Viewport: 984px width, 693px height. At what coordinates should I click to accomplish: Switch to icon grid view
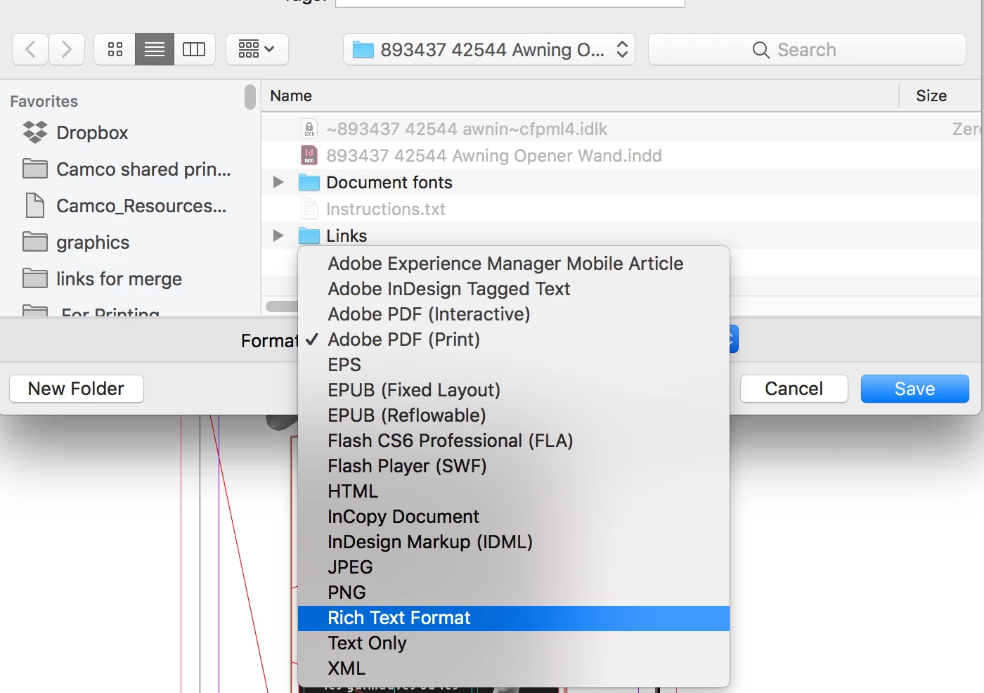[x=115, y=49]
